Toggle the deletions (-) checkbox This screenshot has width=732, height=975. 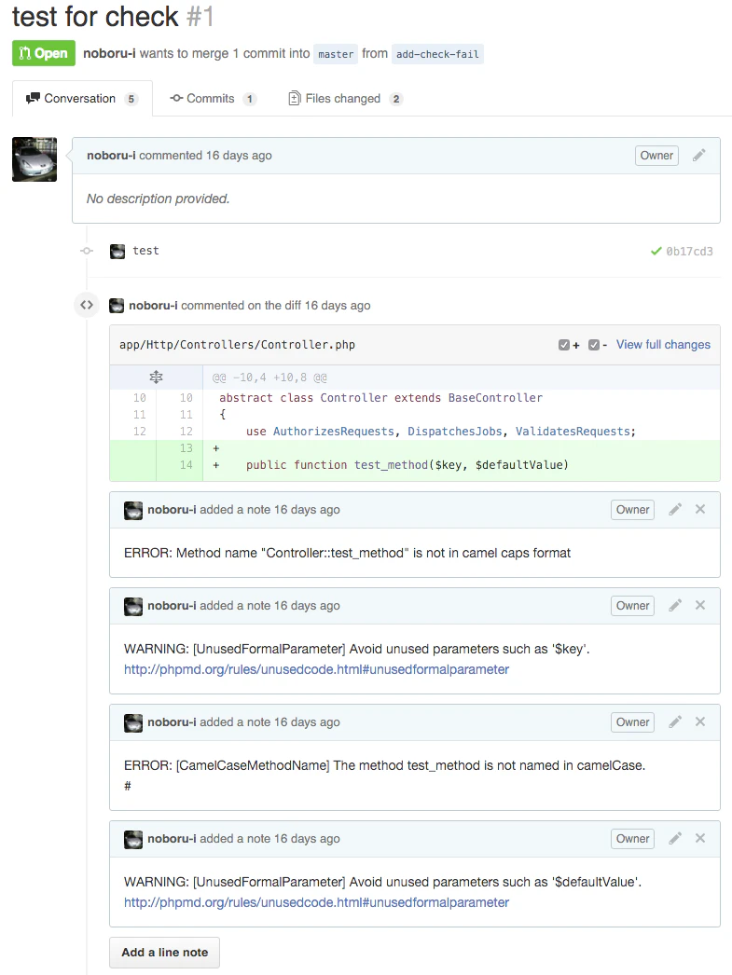pos(594,345)
